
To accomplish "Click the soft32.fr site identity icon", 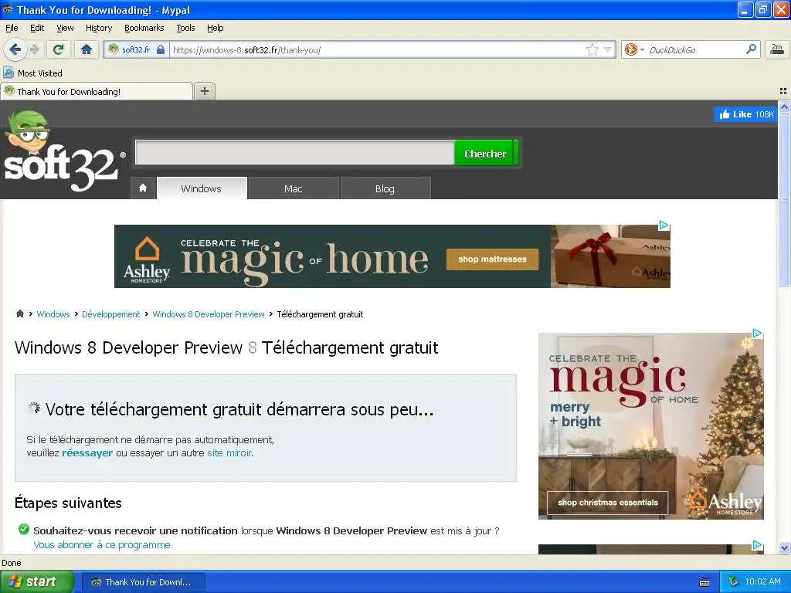I will tap(114, 49).
